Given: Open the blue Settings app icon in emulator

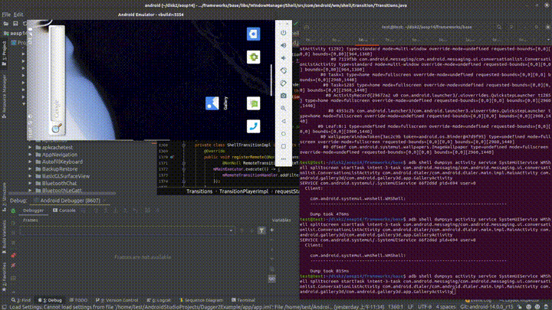Looking at the screenshot, I should point(254,34).
